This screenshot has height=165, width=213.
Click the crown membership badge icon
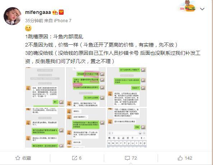click(55, 12)
